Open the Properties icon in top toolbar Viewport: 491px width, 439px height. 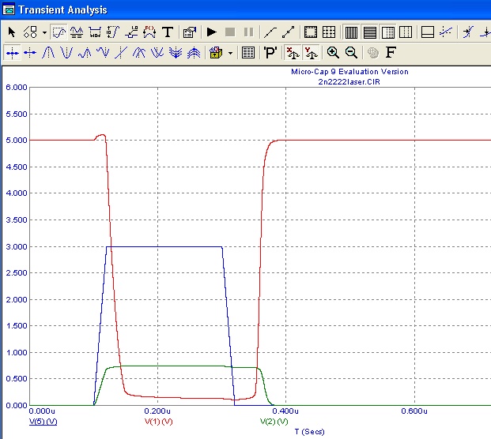coord(189,32)
